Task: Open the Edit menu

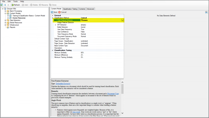Action: (x=9, y=2)
